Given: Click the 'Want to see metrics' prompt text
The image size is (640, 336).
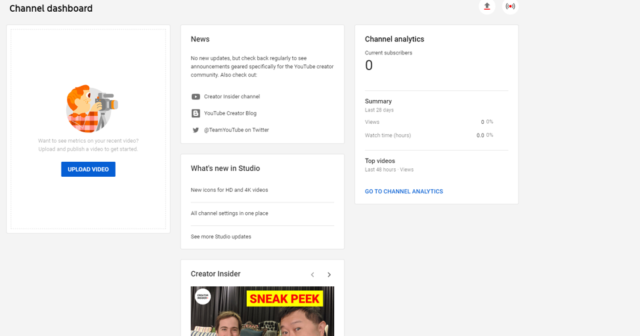Looking at the screenshot, I should pos(88,145).
